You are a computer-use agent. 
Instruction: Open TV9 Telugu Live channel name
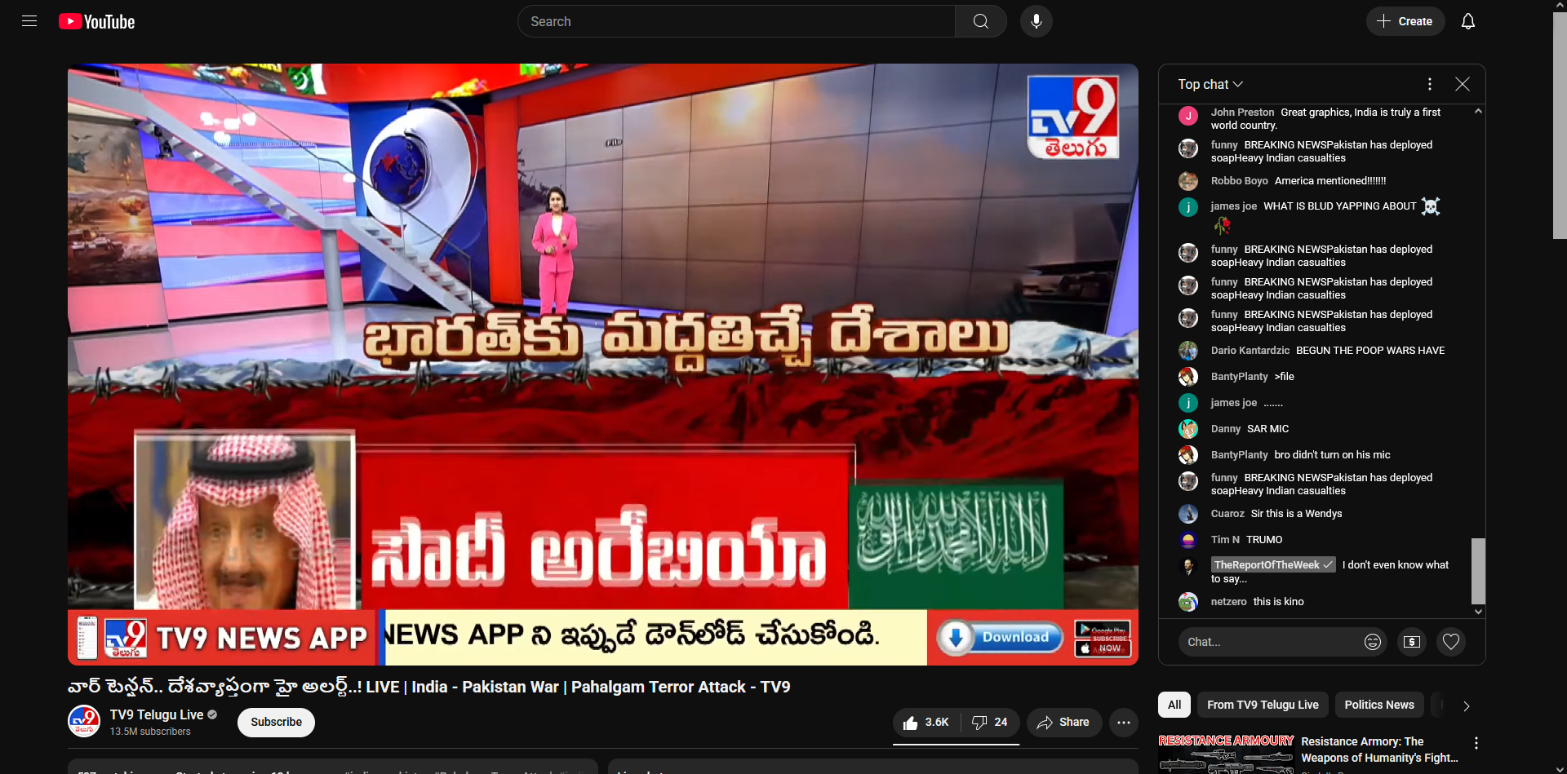pos(157,714)
